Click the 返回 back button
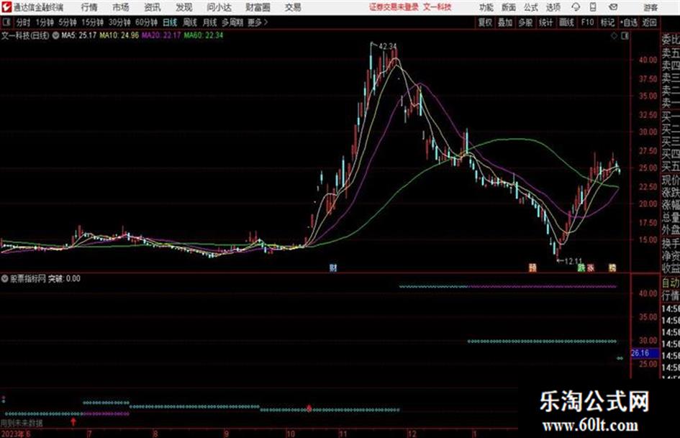This screenshot has width=680, height=438. (x=650, y=22)
